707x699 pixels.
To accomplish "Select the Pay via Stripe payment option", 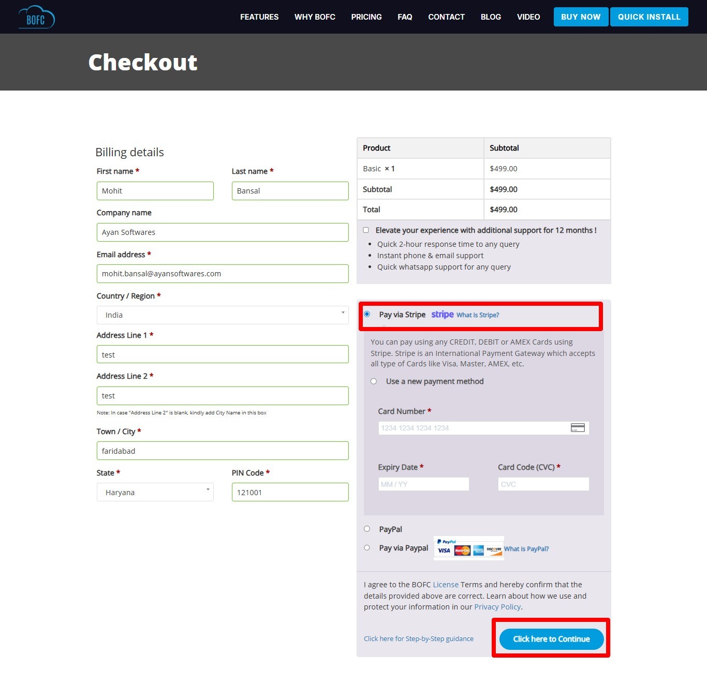I will pyautogui.click(x=367, y=314).
